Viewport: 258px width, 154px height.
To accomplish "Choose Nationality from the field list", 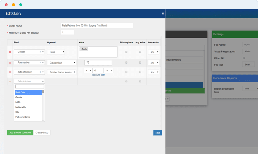I will pos(20,107).
